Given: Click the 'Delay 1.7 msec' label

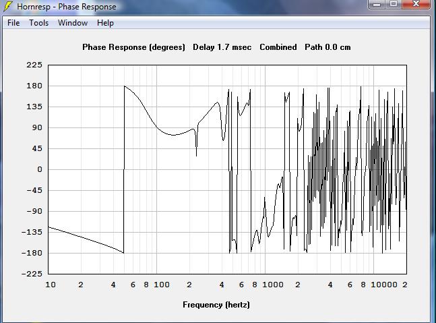Looking at the screenshot, I should (x=222, y=47).
